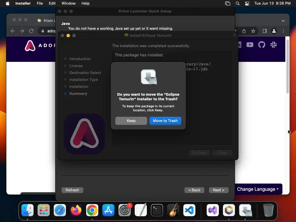Open the File menu
Image resolution: width=296 pixels, height=222 pixels.
coord(40,3)
